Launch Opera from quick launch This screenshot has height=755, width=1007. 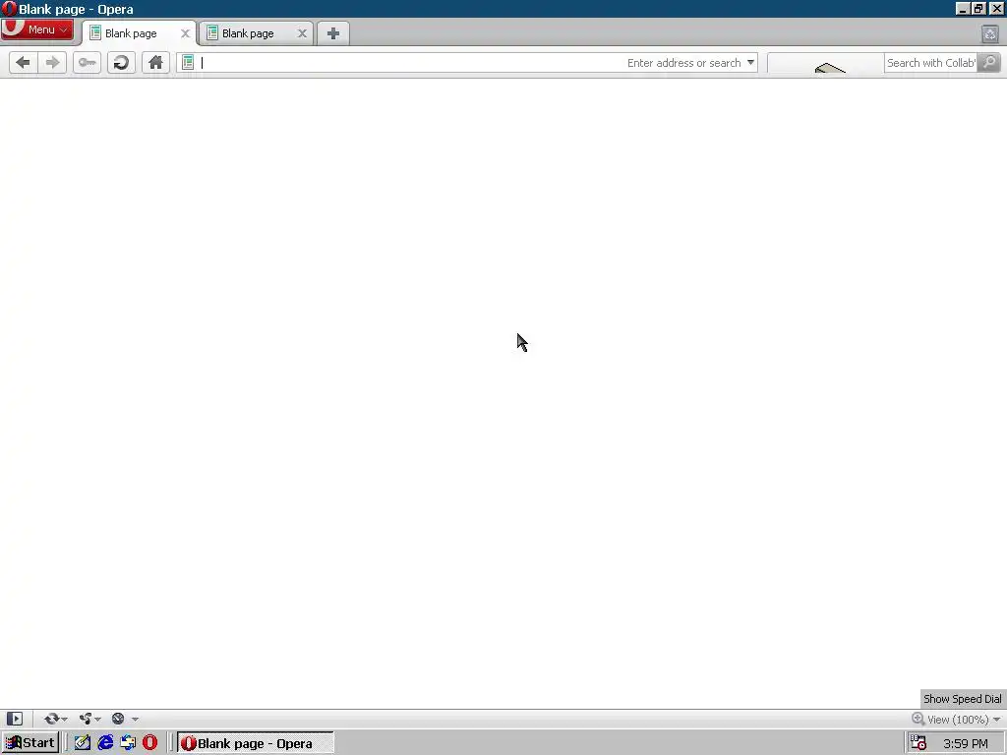[149, 743]
